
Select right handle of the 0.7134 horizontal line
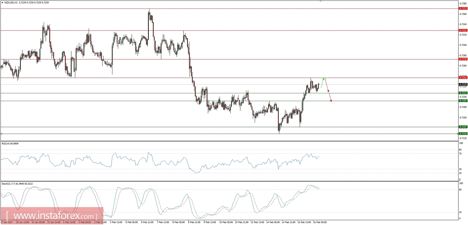tap(458, 134)
